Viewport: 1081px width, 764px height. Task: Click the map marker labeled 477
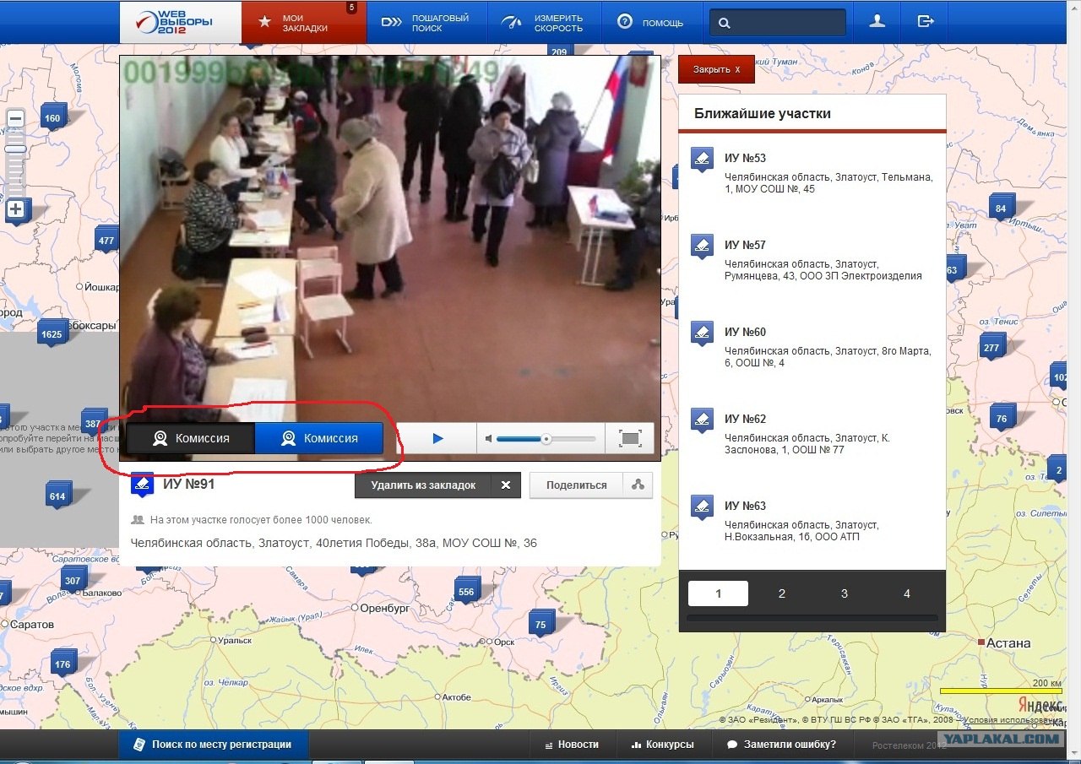point(106,241)
